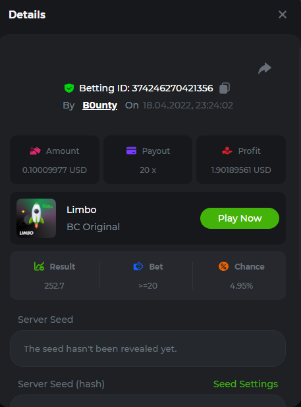301x407 pixels.
Task: Click the blue Bet dice icon
Action: pos(138,266)
